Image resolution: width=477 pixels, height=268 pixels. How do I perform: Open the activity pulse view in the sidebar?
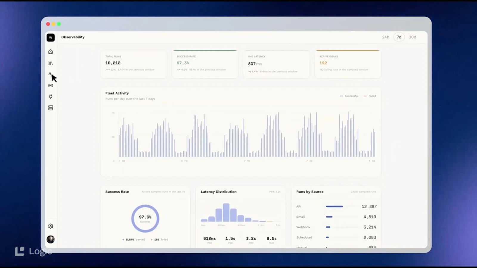tap(51, 74)
